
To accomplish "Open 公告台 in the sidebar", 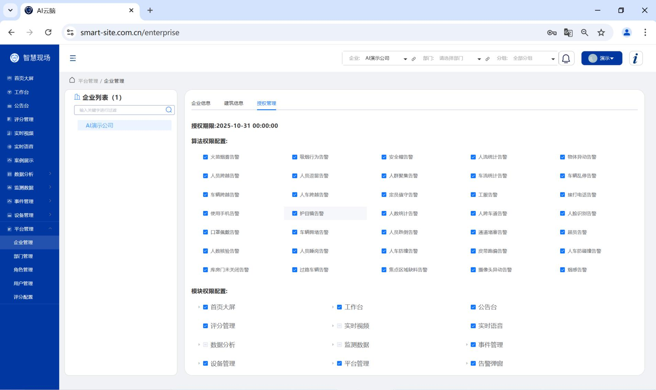I will [30, 106].
